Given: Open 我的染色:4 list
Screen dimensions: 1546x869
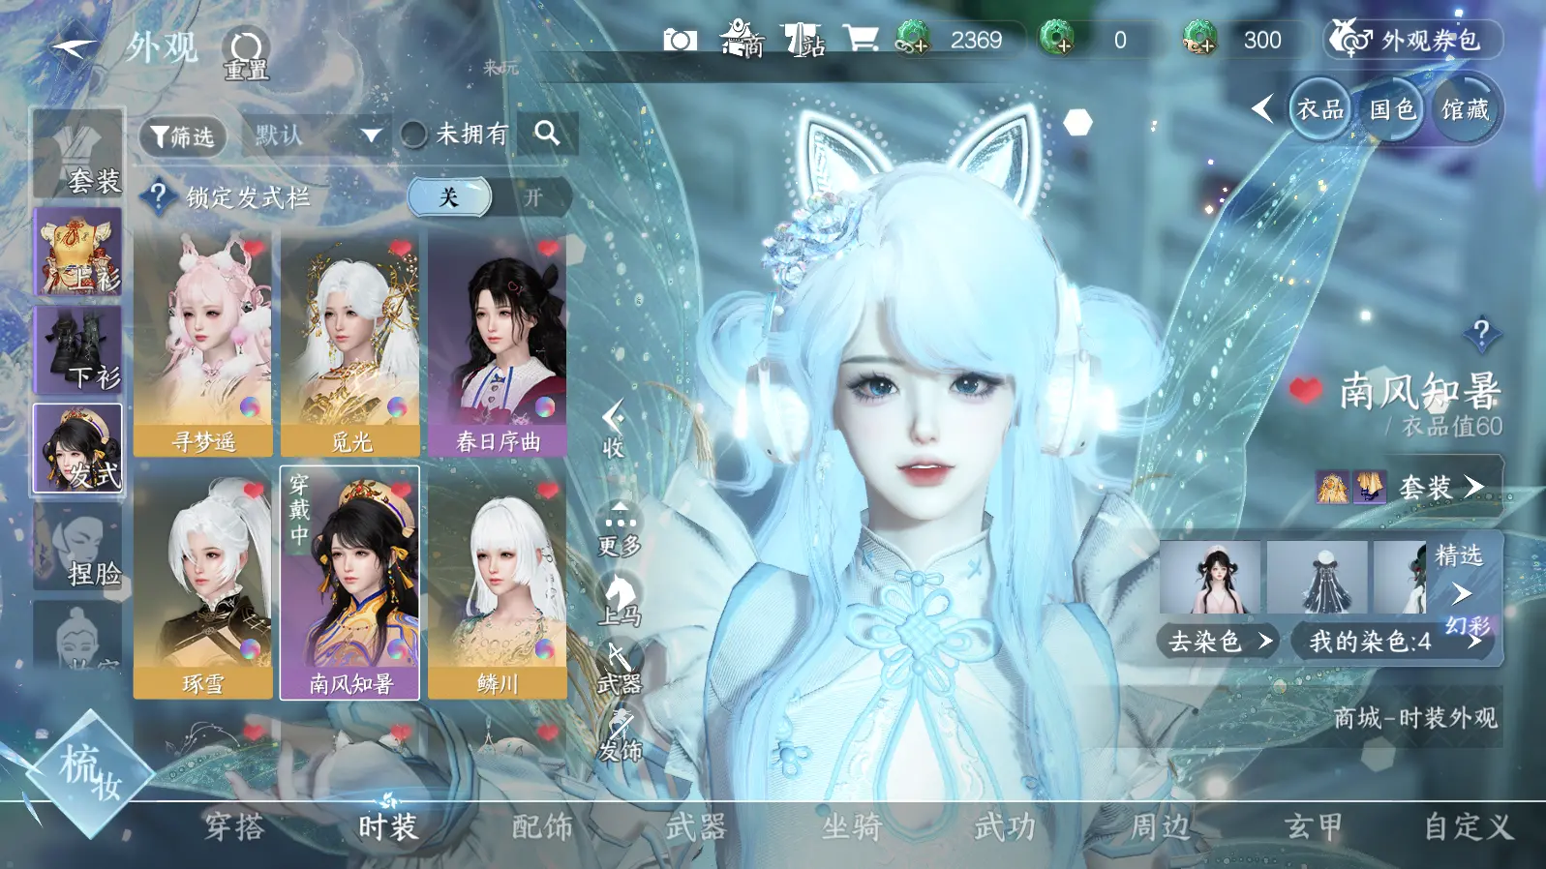Looking at the screenshot, I should (x=1390, y=641).
